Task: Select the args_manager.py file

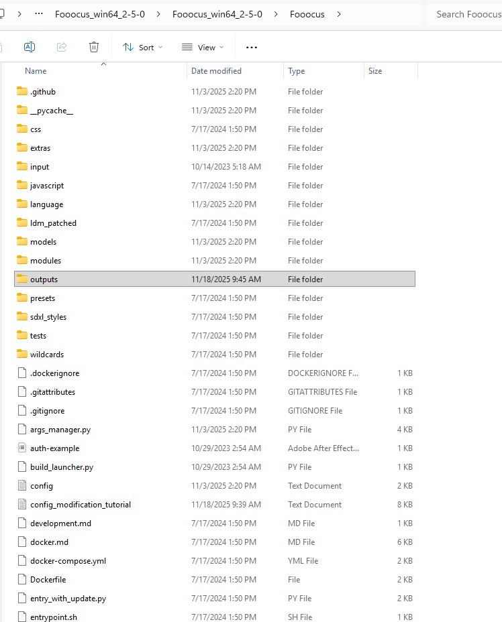Action: [x=60, y=430]
